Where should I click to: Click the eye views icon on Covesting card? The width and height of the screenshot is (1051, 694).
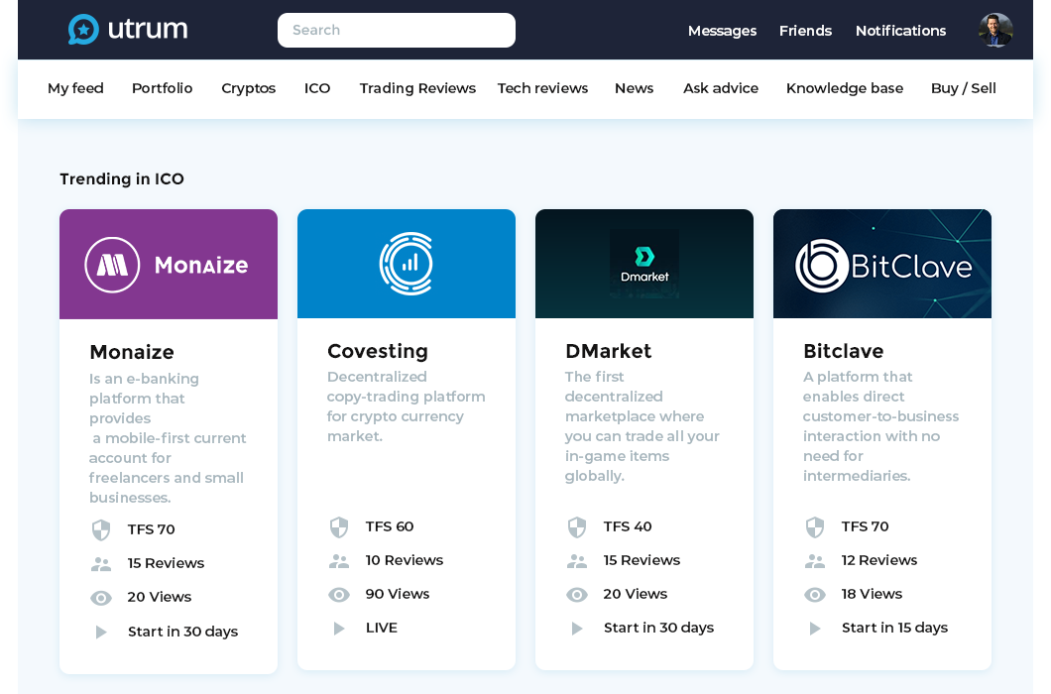(339, 595)
